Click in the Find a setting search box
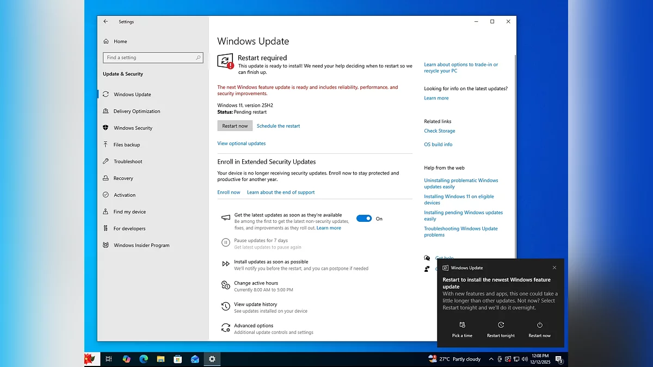Image resolution: width=653 pixels, height=367 pixels. pos(151,58)
